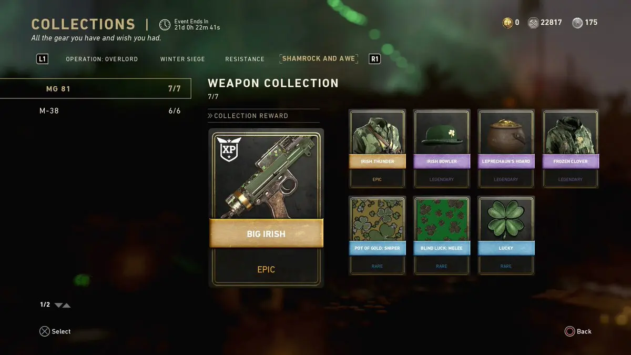The width and height of the screenshot is (631, 355).
Task: Switch to the Winter Siege tab
Action: [x=182, y=59]
